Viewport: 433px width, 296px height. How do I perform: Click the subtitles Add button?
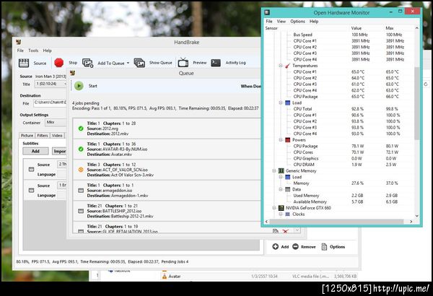pos(35,151)
